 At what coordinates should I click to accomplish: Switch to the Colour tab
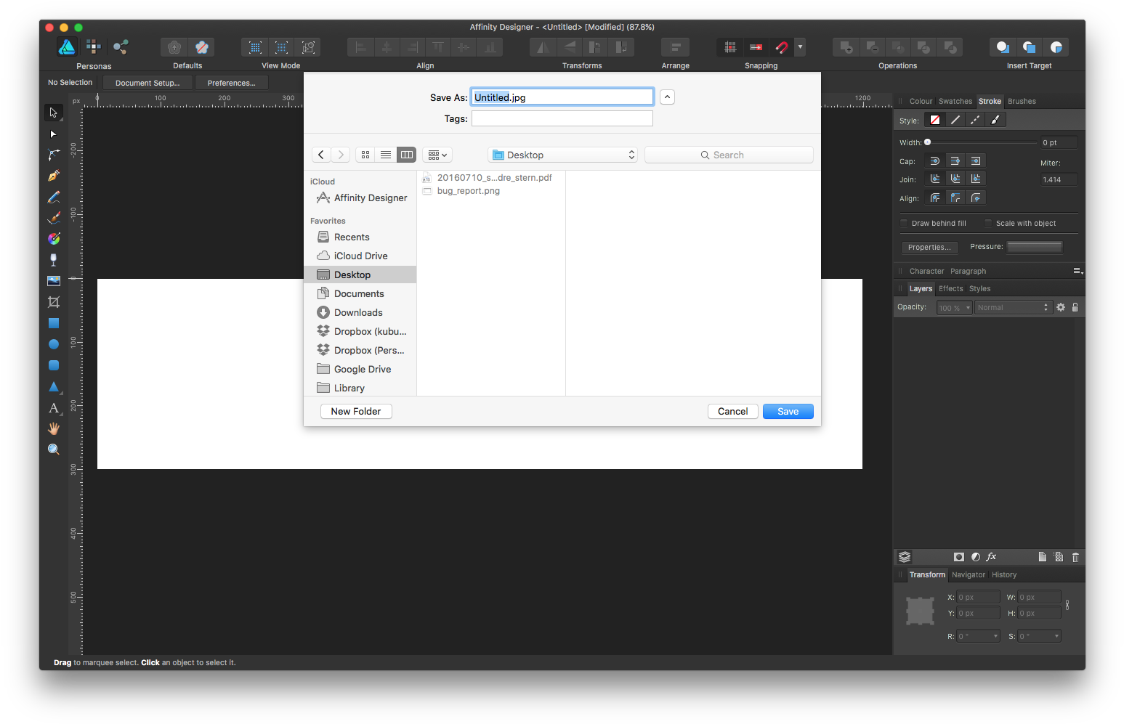921,101
